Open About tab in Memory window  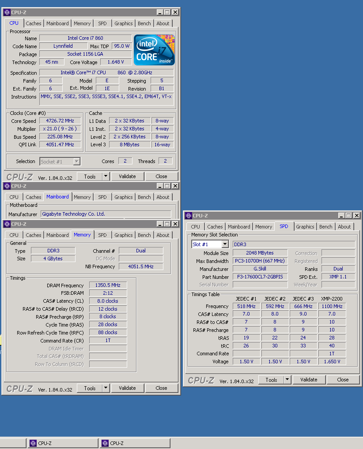pyautogui.click(x=163, y=235)
